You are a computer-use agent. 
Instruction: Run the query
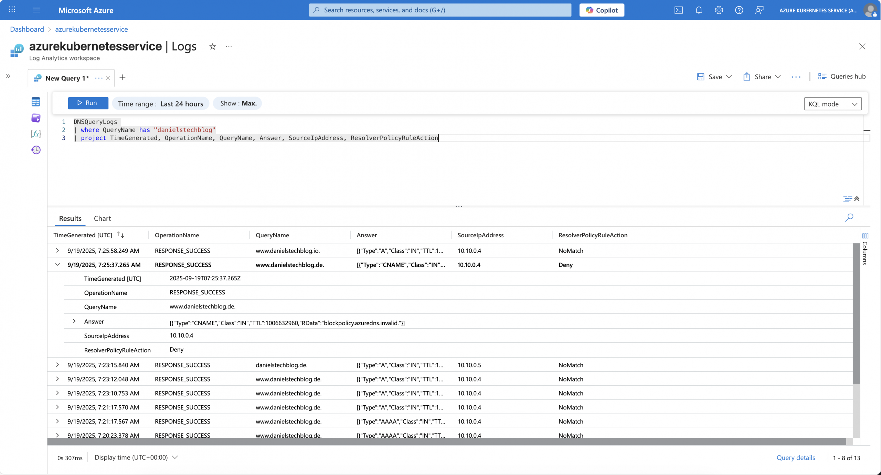pyautogui.click(x=88, y=103)
